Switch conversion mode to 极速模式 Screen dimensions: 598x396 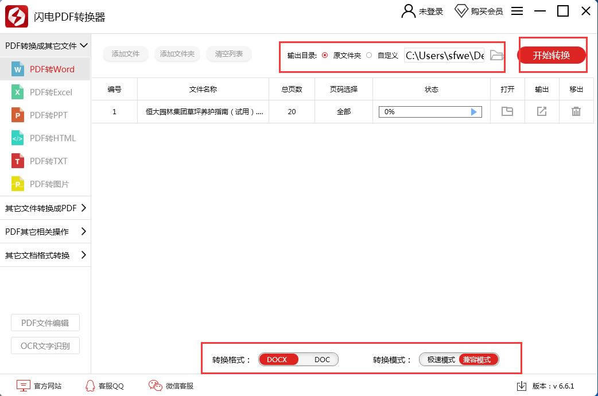[x=441, y=359]
